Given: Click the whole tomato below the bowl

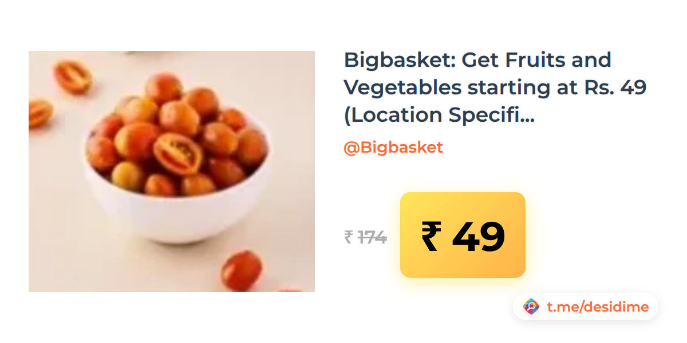Looking at the screenshot, I should [242, 270].
